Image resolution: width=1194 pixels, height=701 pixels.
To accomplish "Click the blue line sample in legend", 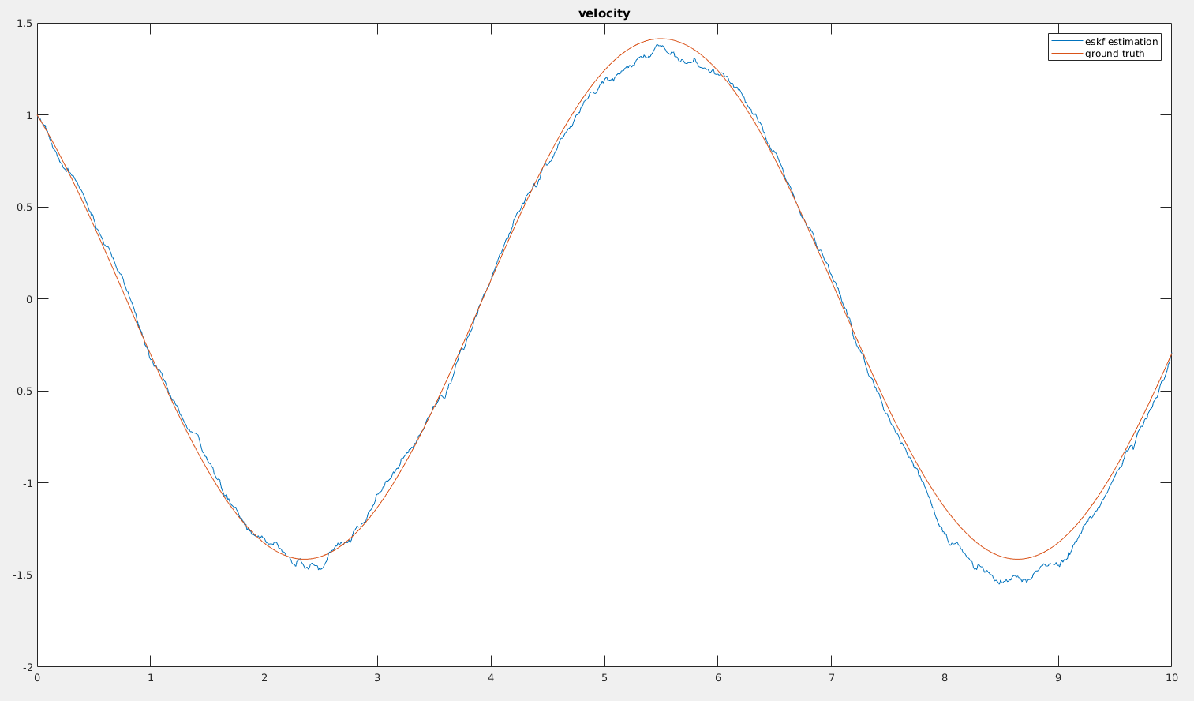I will pyautogui.click(x=1067, y=42).
